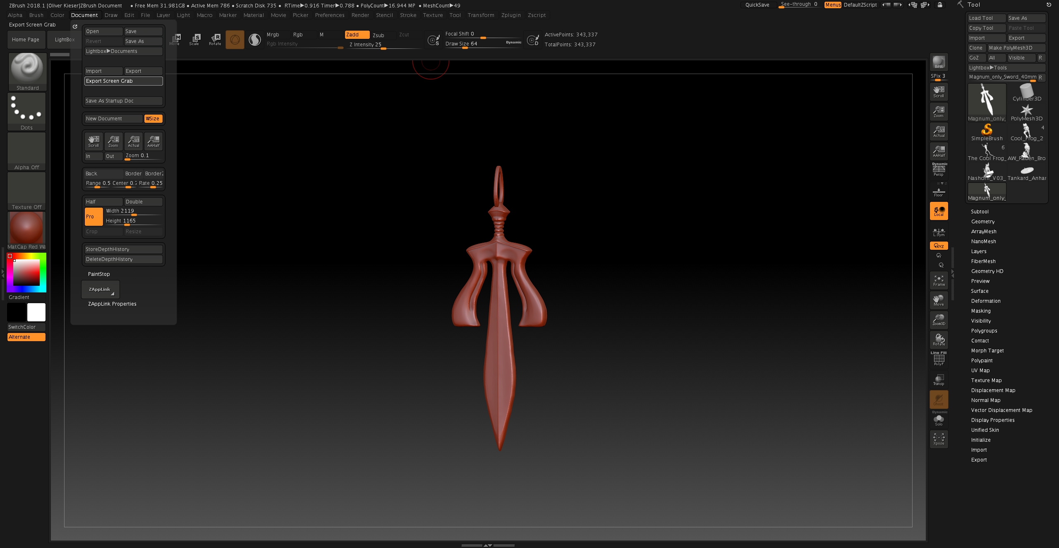Click the QuickSave button
This screenshot has width=1059, height=548.
point(757,5)
